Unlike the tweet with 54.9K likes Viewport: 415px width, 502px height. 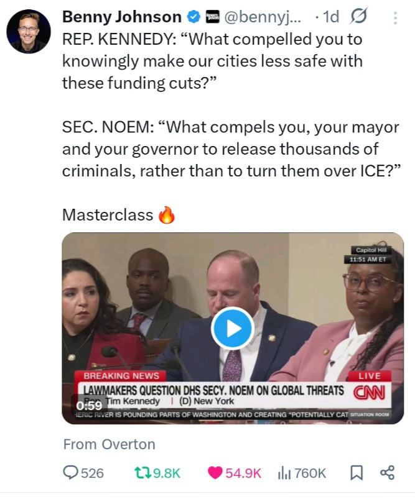[235, 473]
